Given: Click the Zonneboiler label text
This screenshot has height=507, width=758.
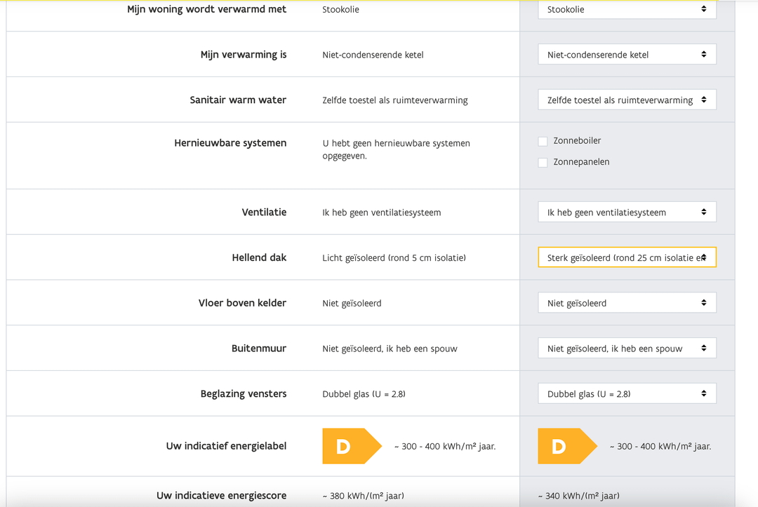Looking at the screenshot, I should (x=577, y=140).
